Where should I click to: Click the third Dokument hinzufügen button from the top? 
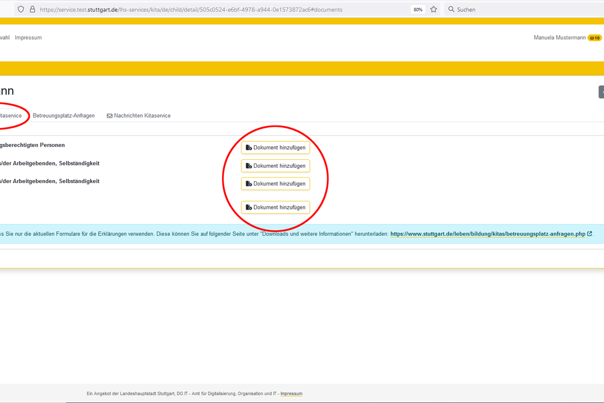[x=275, y=184]
